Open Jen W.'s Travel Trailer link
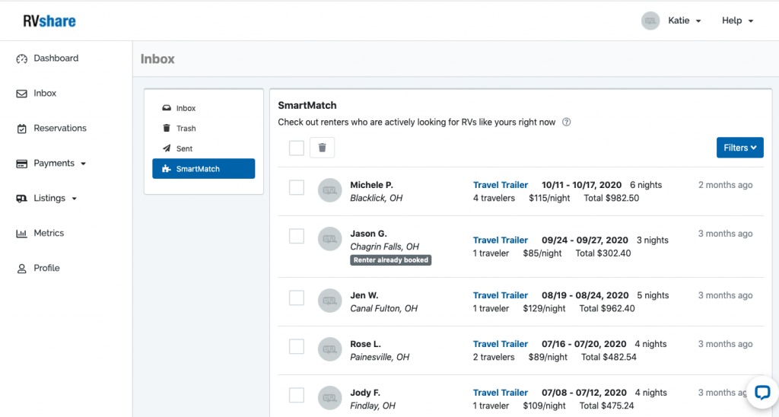This screenshot has height=417, width=779. tap(501, 295)
